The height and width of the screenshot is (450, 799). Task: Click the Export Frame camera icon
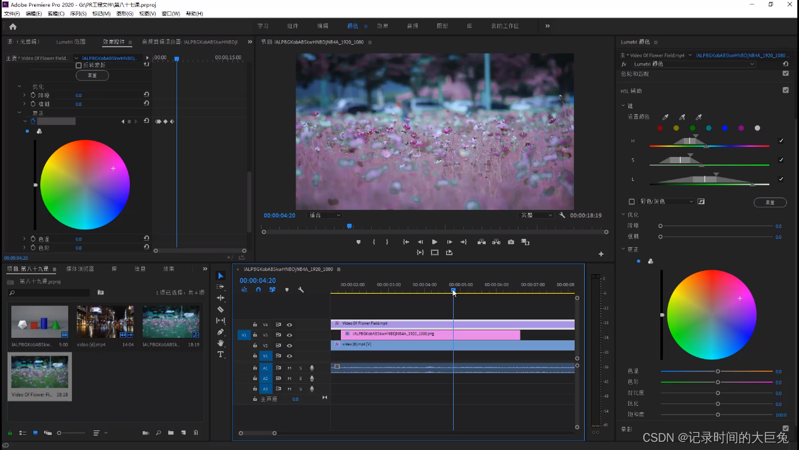pos(511,242)
